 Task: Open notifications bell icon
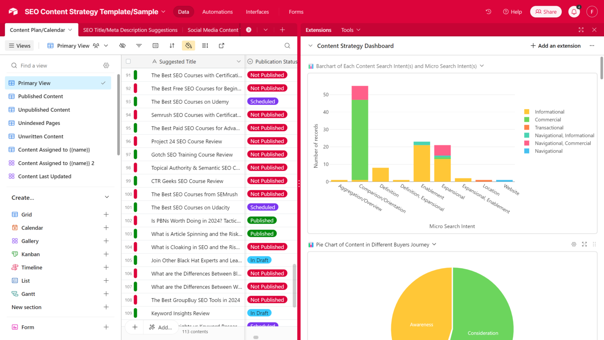point(574,12)
